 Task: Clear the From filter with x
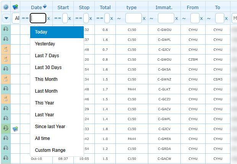[201, 18]
